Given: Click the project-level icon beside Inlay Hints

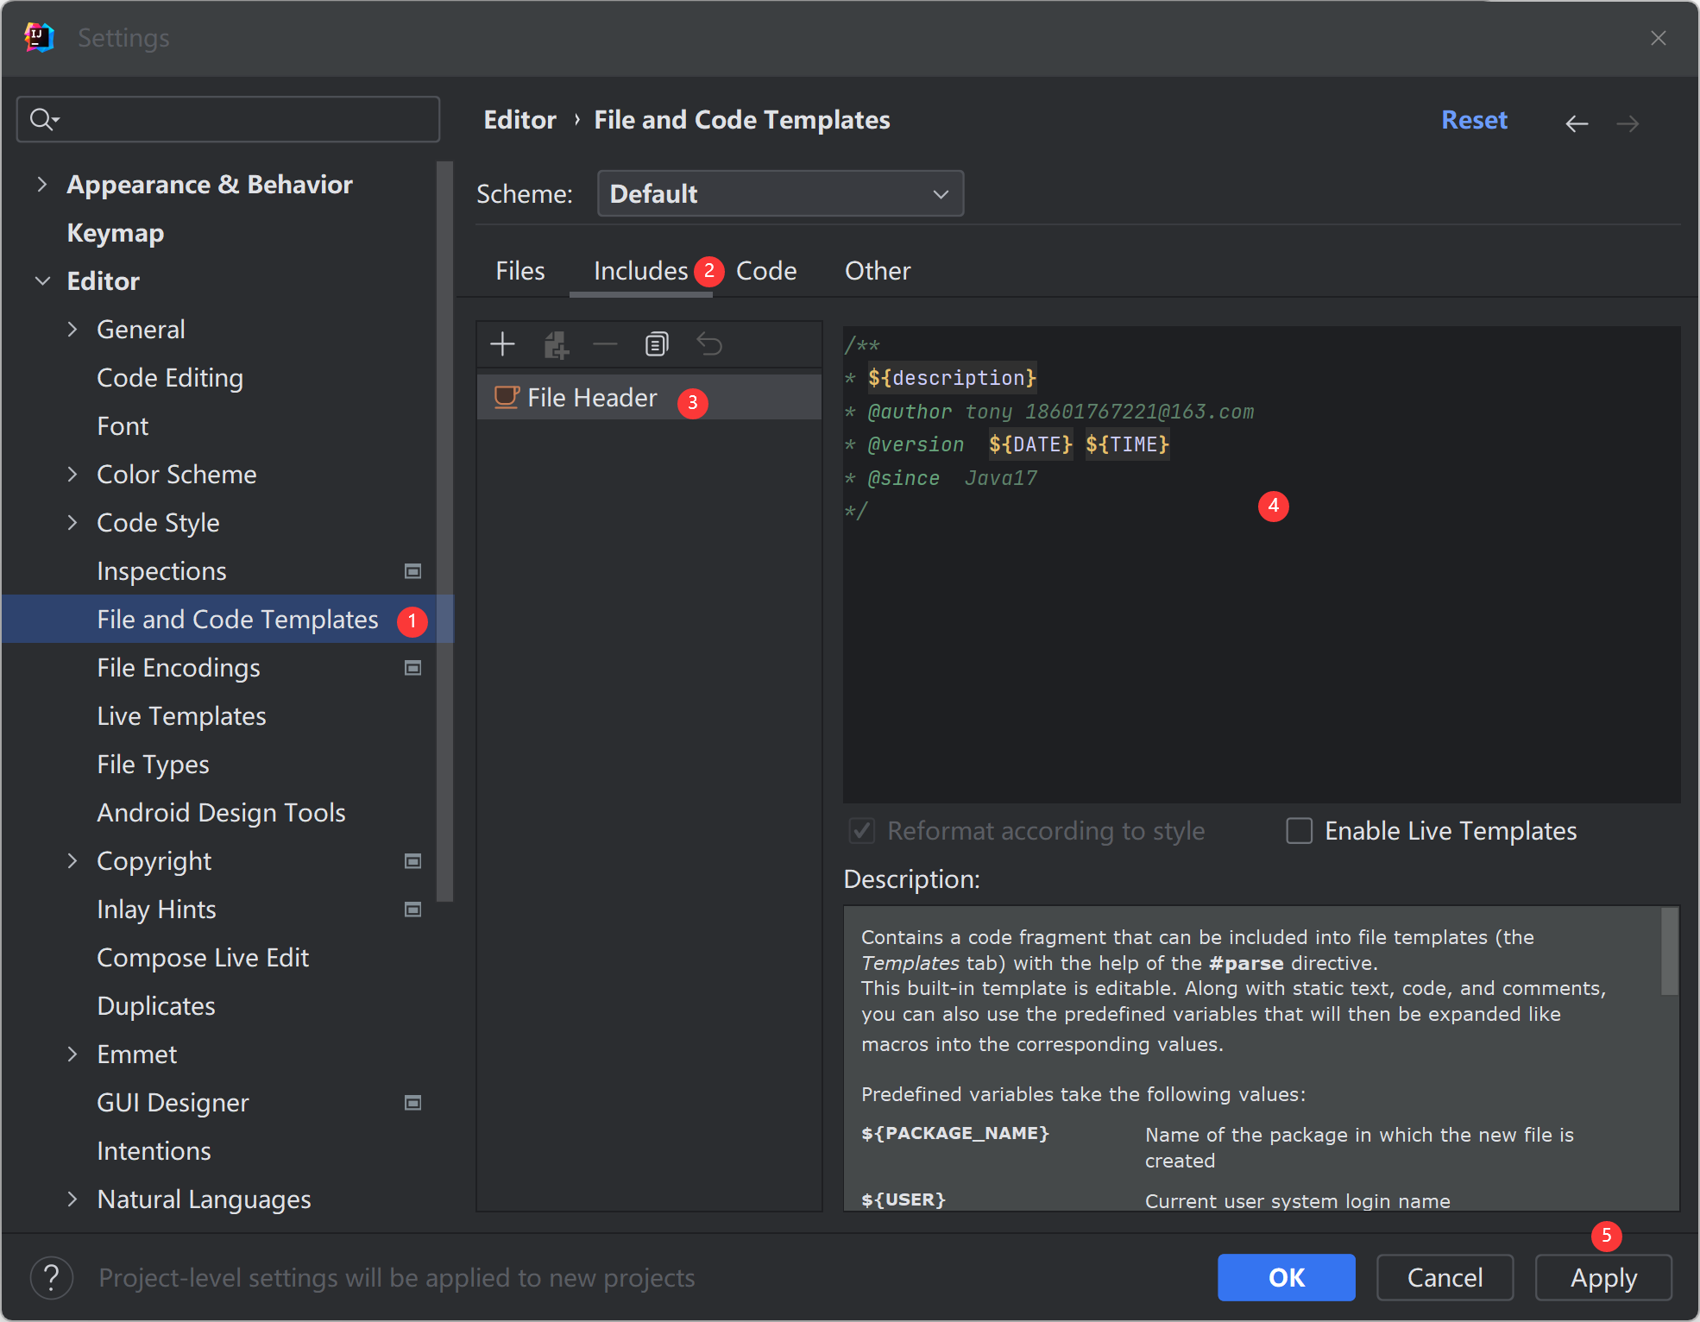Looking at the screenshot, I should [x=413, y=910].
